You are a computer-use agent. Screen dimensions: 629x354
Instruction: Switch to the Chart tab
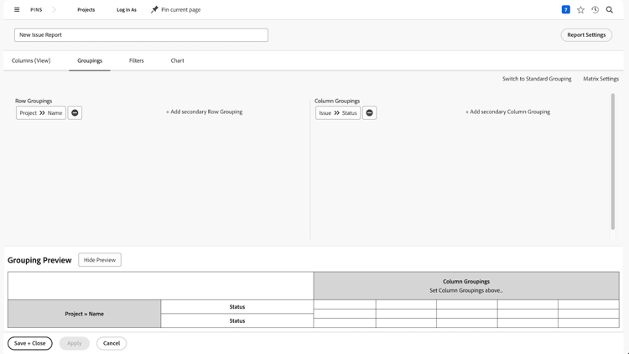[x=177, y=60]
